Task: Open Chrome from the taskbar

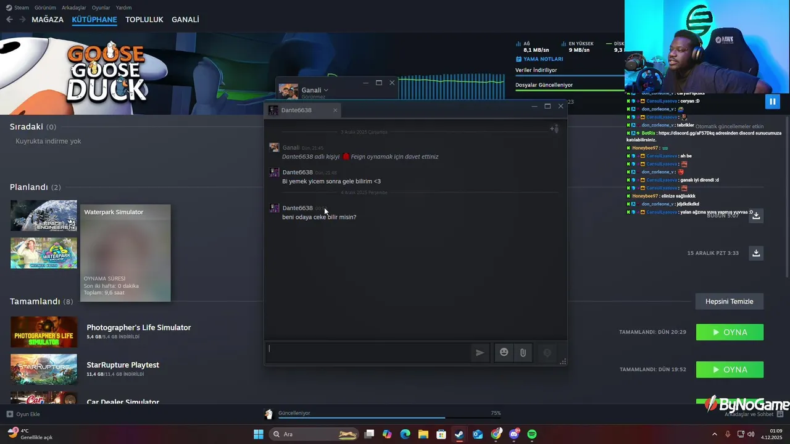Action: point(496,434)
